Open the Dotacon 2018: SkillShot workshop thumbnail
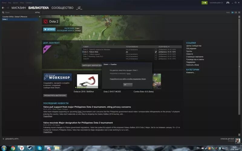242x151 pixels. coord(87,81)
